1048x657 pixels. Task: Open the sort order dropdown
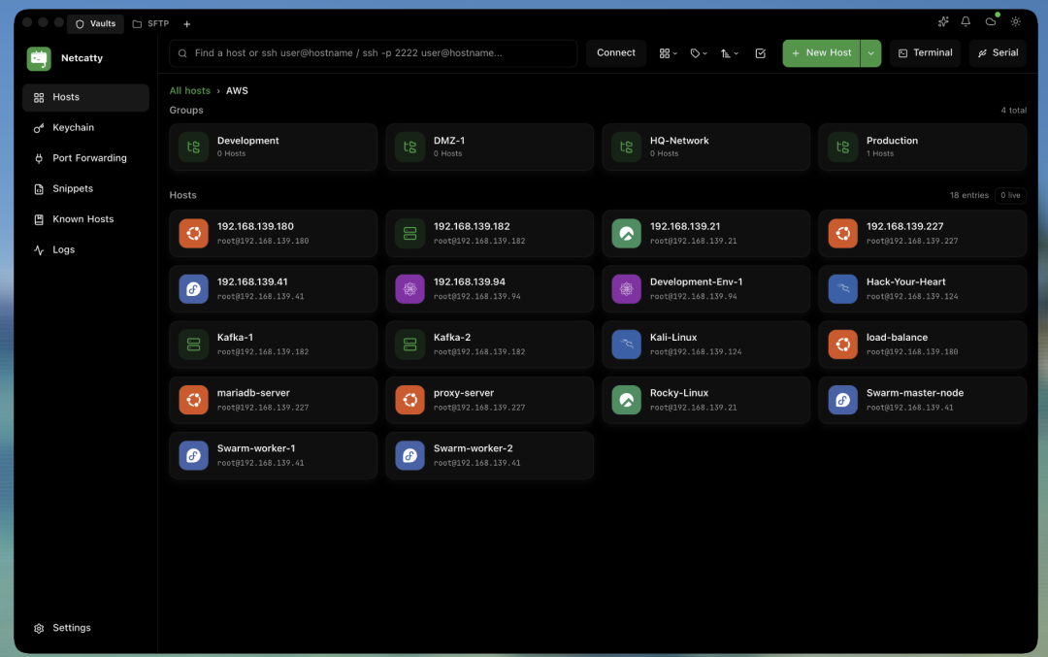729,53
